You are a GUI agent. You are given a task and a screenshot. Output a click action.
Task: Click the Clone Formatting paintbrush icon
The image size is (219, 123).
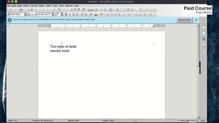[x=54, y=10]
